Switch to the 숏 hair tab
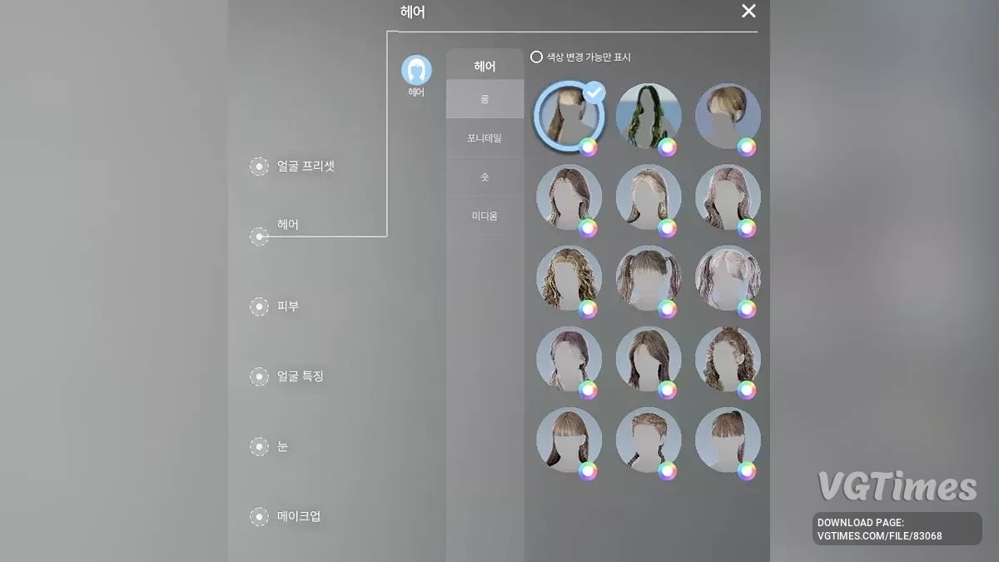 coord(485,177)
